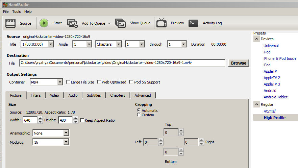Image resolution: width=298 pixels, height=168 pixels.
Task: Click the green Start play icon
Action: [44, 23]
